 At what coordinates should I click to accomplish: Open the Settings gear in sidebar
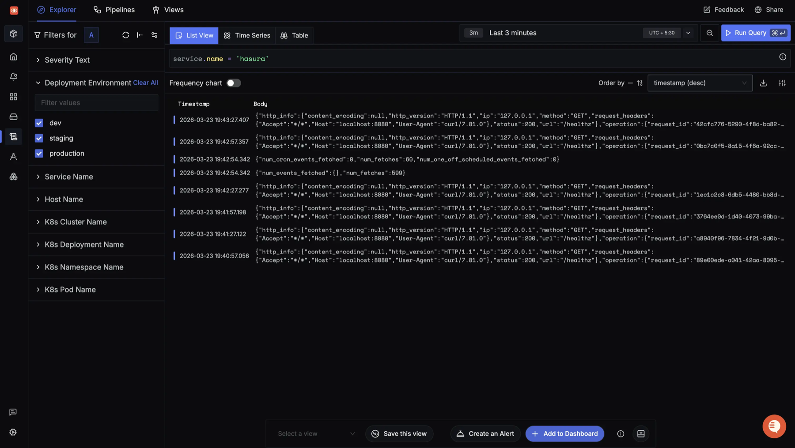13,432
